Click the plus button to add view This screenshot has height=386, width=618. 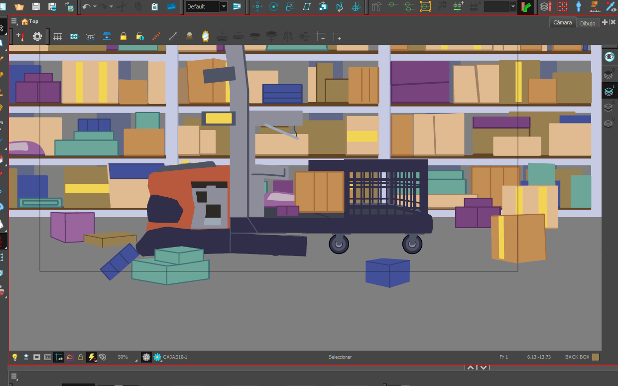[605, 22]
